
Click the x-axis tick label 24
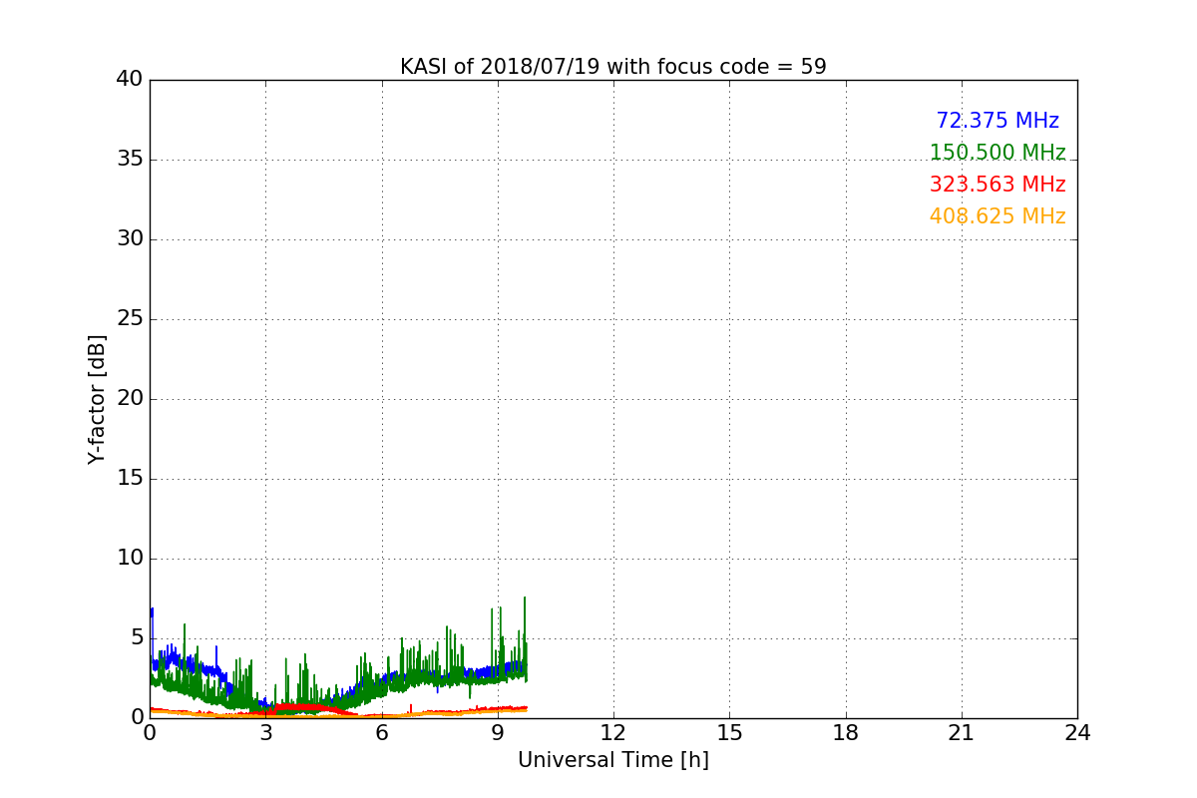[x=1077, y=733]
